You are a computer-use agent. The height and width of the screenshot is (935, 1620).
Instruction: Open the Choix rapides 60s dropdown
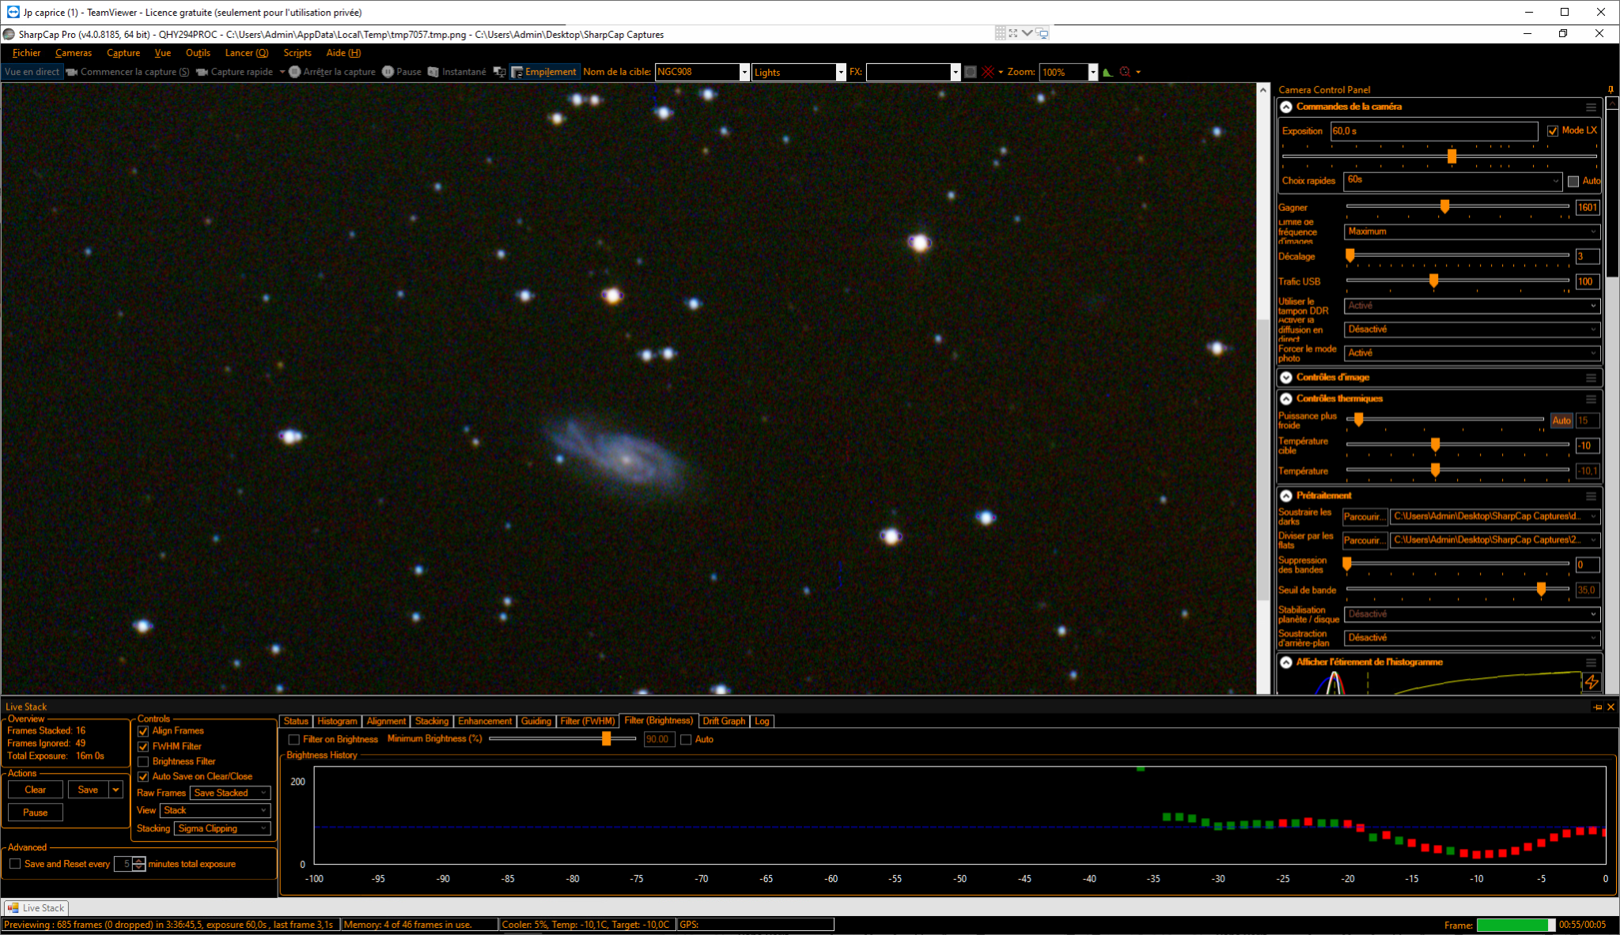(1452, 181)
